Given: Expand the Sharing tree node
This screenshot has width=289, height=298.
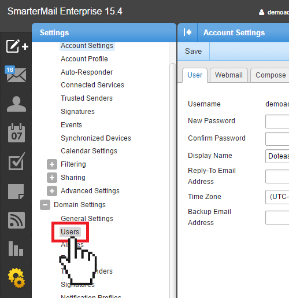Looking at the screenshot, I should click(x=52, y=178).
